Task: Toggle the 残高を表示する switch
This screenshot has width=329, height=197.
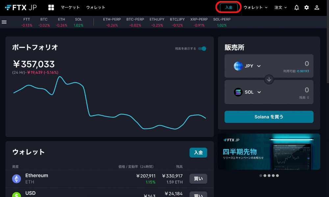Action: [202, 49]
